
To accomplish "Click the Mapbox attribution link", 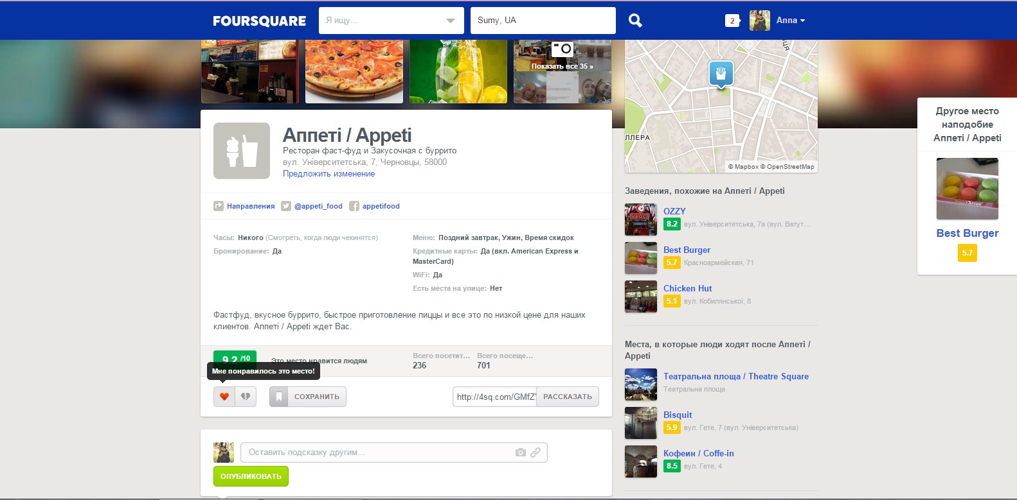I will [743, 167].
